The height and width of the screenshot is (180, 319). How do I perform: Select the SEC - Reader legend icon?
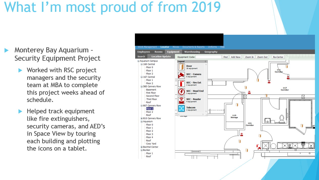click(181, 100)
